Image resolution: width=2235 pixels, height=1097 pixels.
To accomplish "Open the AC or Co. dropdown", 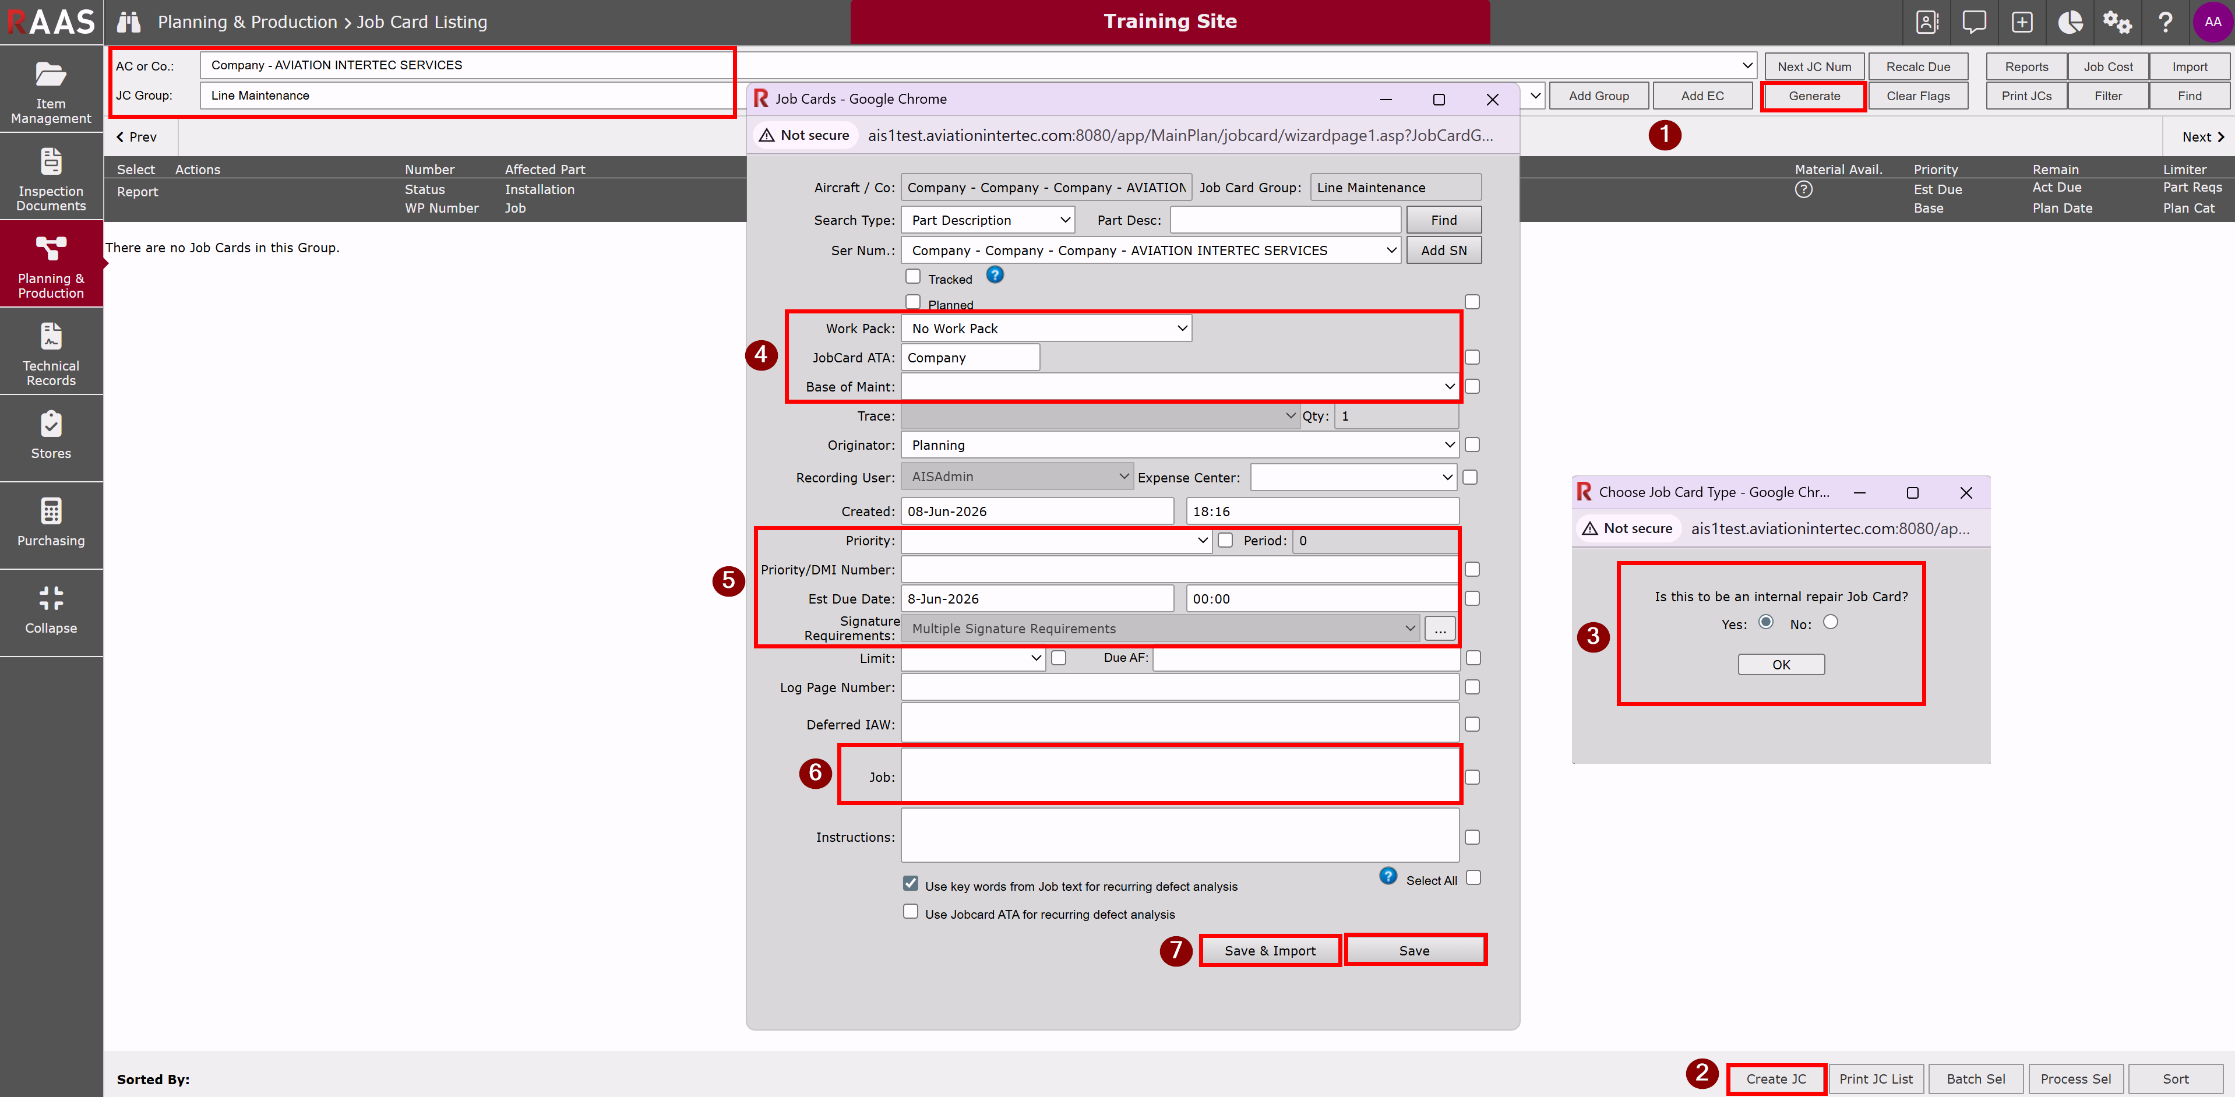I will tap(978, 66).
